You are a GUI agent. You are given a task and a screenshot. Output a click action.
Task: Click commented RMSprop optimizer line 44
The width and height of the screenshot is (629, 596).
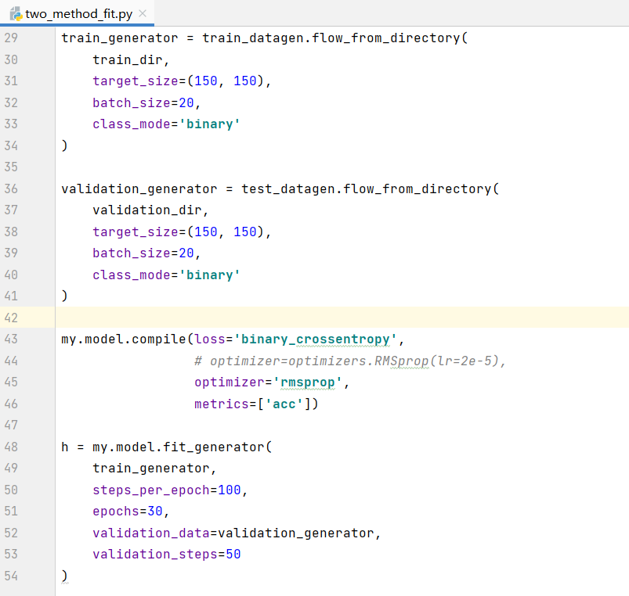[350, 361]
